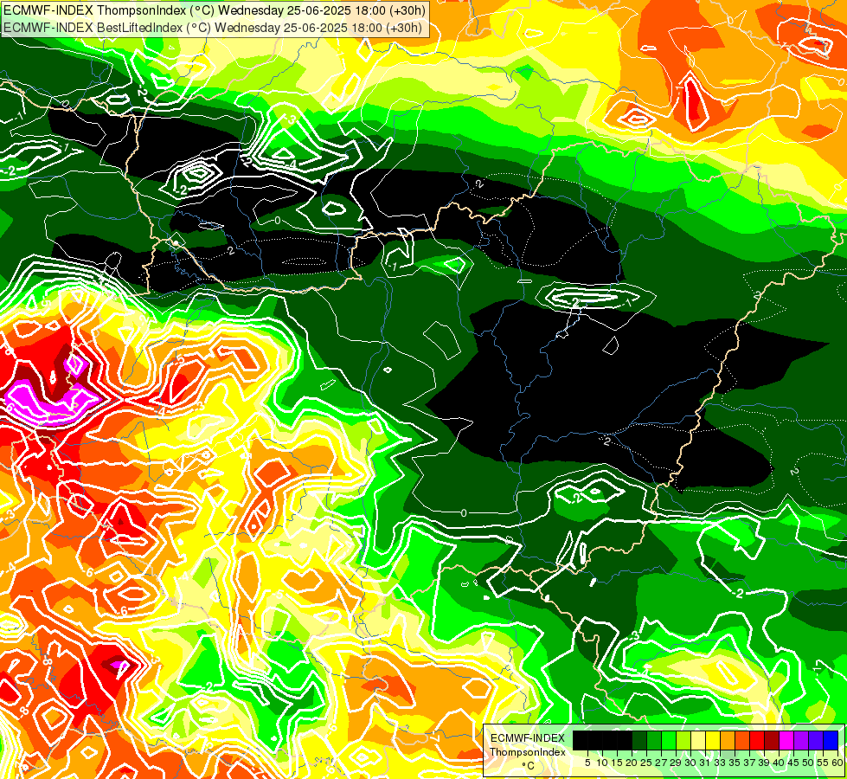Click the blue 55–60 legend swatch
847x779 pixels.
point(831,741)
